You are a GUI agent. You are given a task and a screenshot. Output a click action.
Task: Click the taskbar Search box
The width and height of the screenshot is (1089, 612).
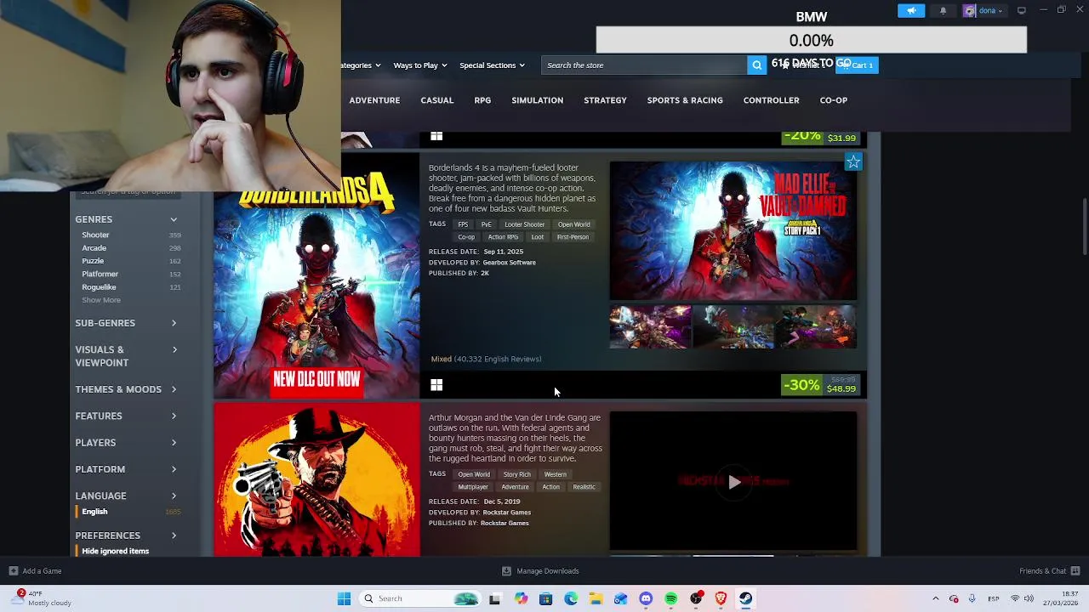(x=419, y=598)
